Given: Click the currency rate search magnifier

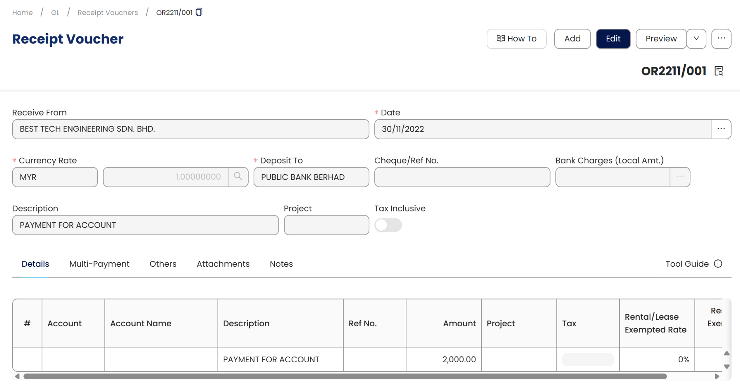Looking at the screenshot, I should coord(238,177).
